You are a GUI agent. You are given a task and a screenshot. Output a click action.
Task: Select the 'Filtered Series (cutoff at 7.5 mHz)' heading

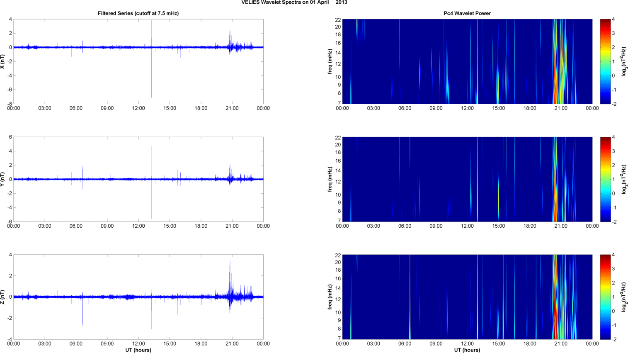[138, 13]
